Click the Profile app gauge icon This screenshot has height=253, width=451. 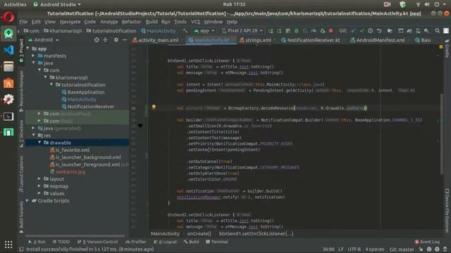314,31
